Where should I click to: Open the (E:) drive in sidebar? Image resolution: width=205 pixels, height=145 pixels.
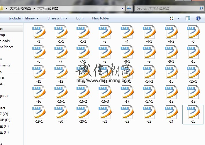[4, 126]
